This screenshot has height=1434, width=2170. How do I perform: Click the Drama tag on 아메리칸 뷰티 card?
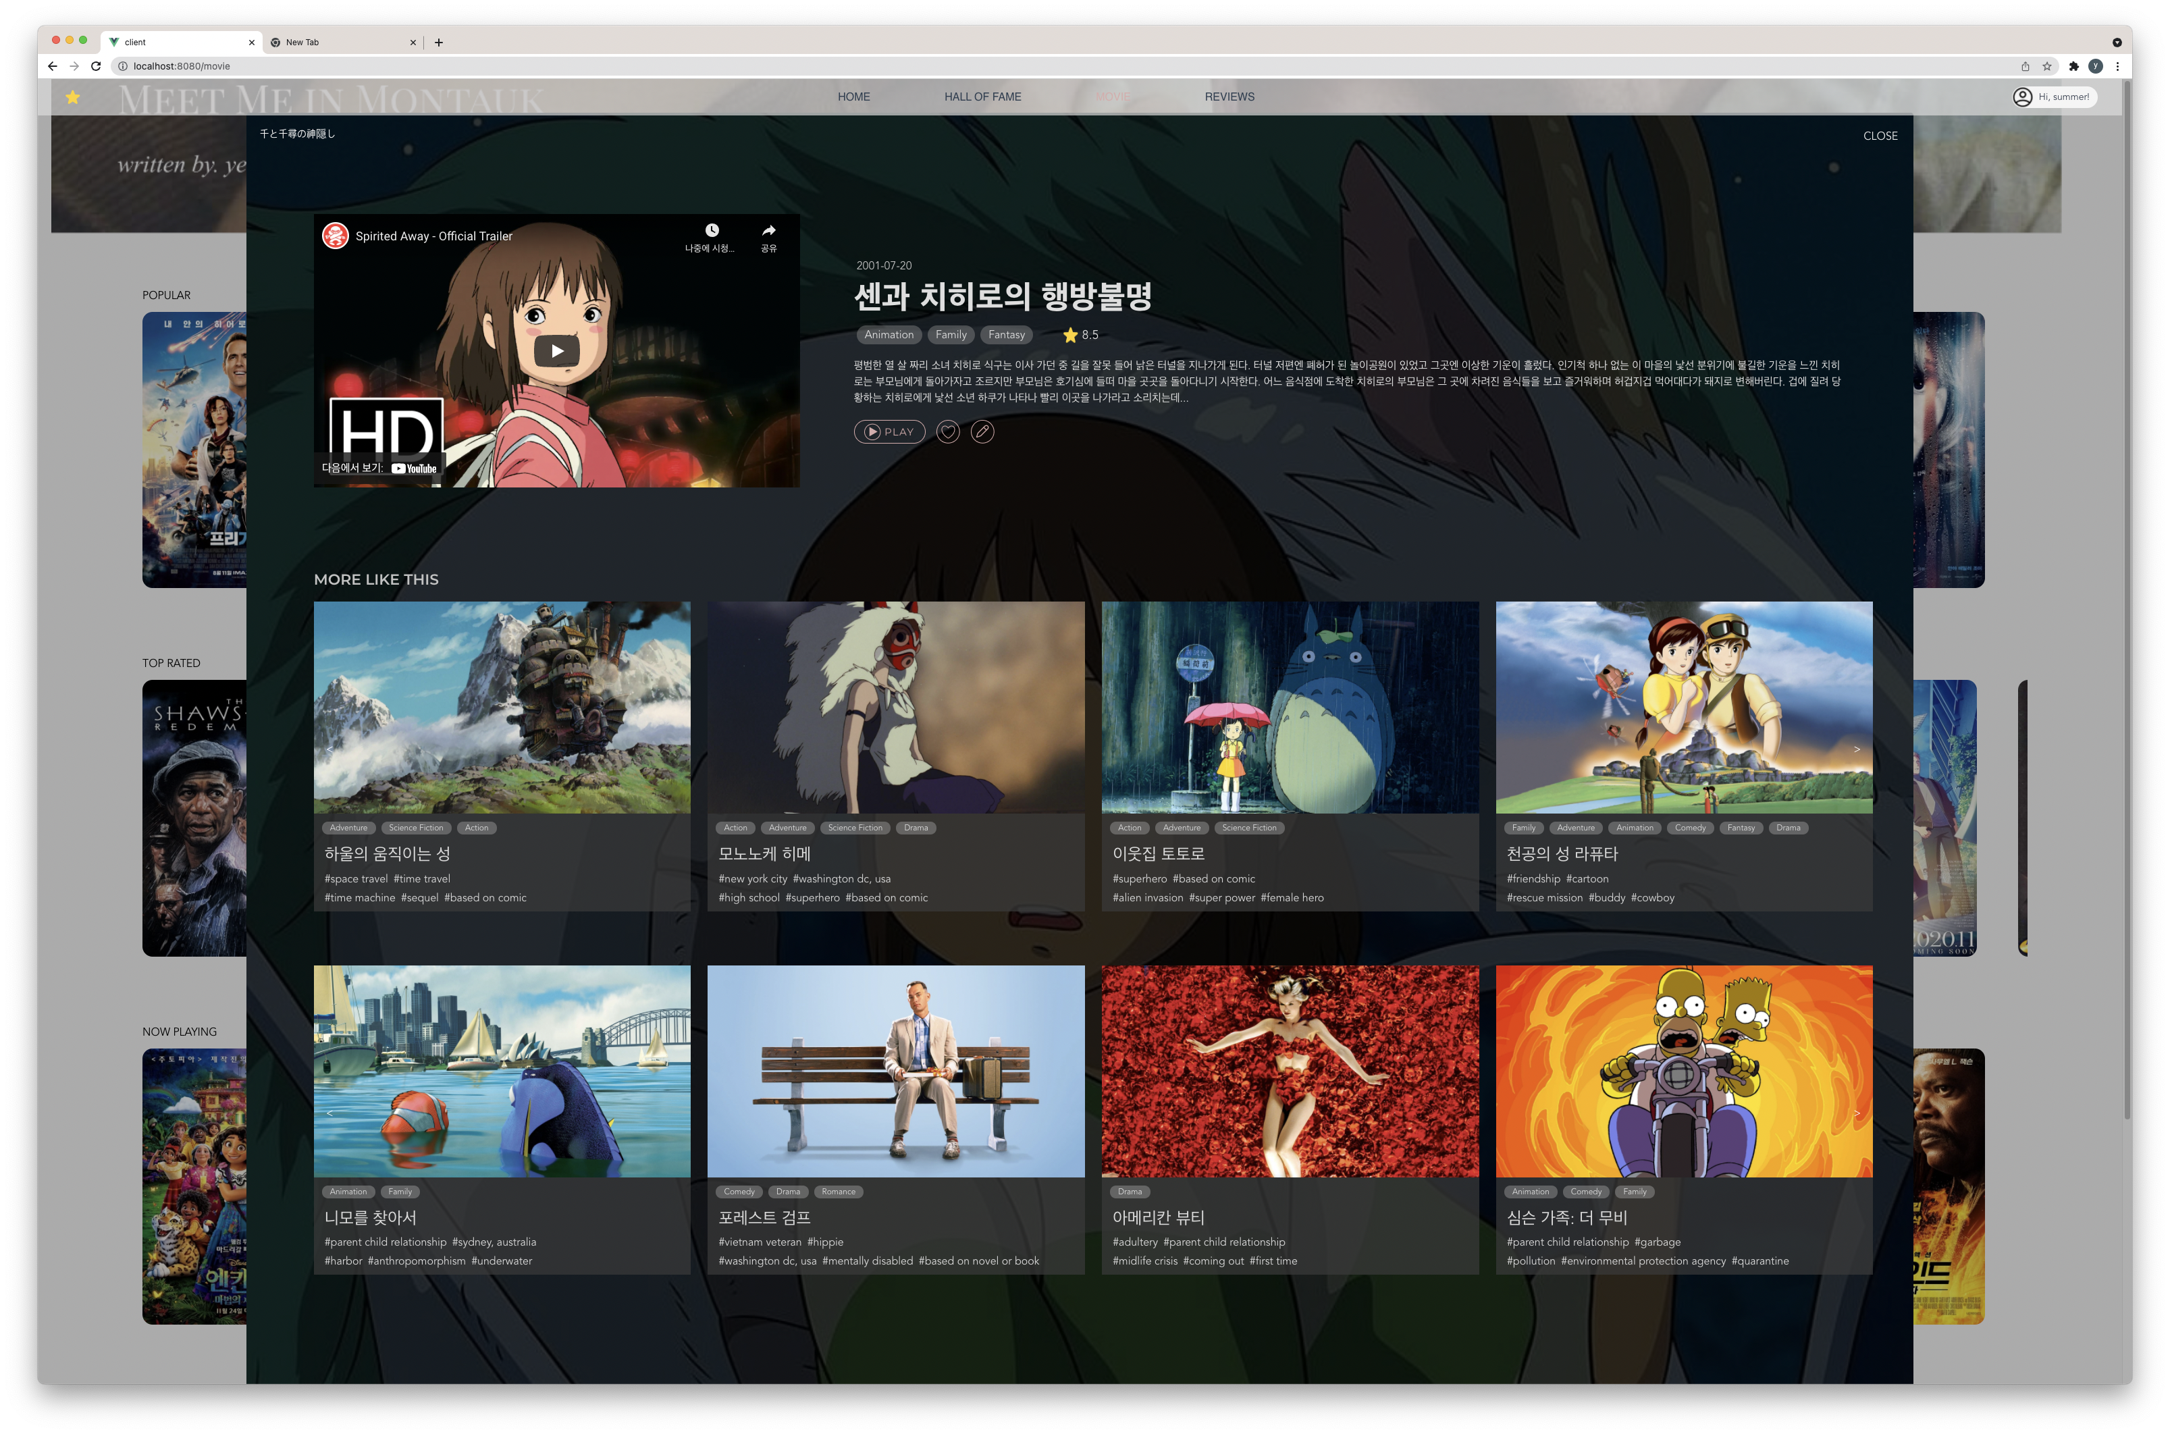tap(1130, 1192)
